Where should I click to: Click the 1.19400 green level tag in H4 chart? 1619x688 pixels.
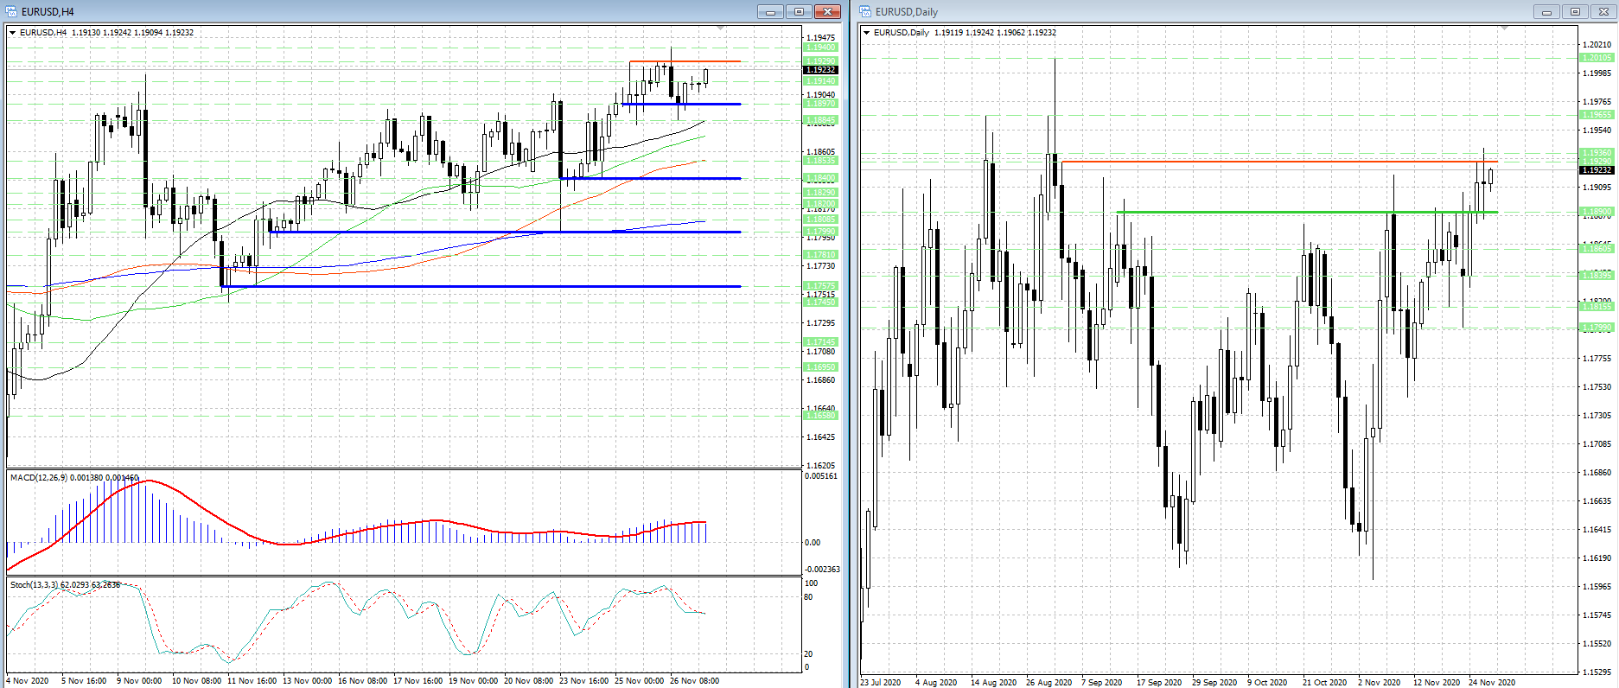coord(820,48)
